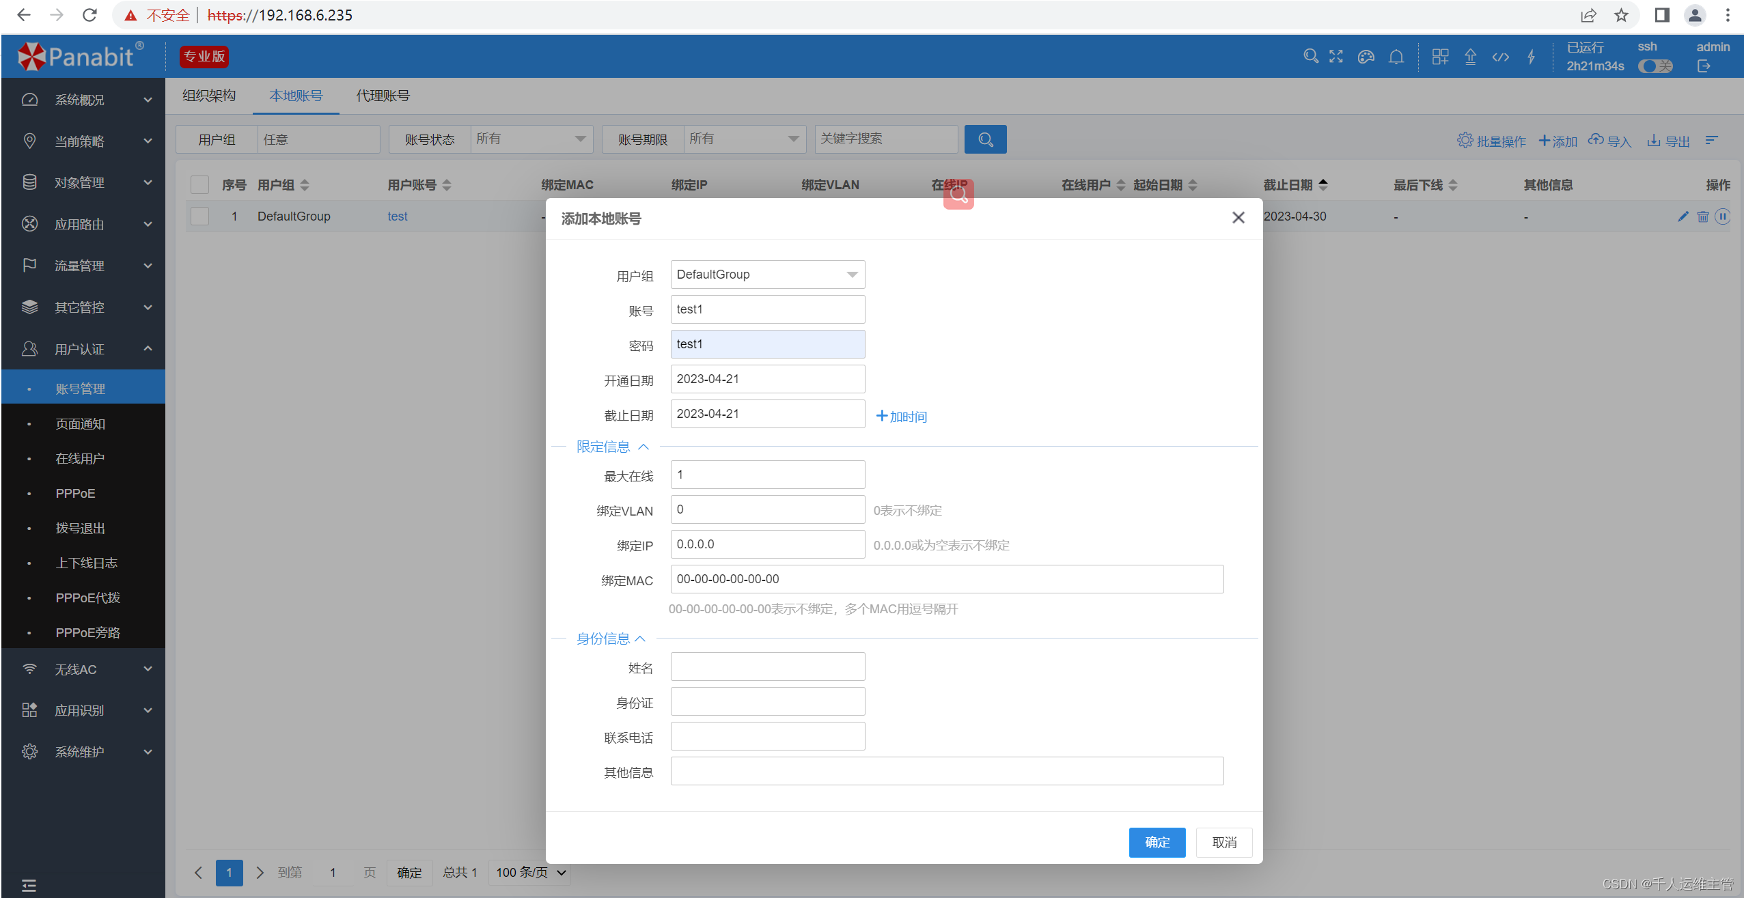The height and width of the screenshot is (898, 1744).
Task: Click the 导入 import button
Action: (x=1609, y=141)
